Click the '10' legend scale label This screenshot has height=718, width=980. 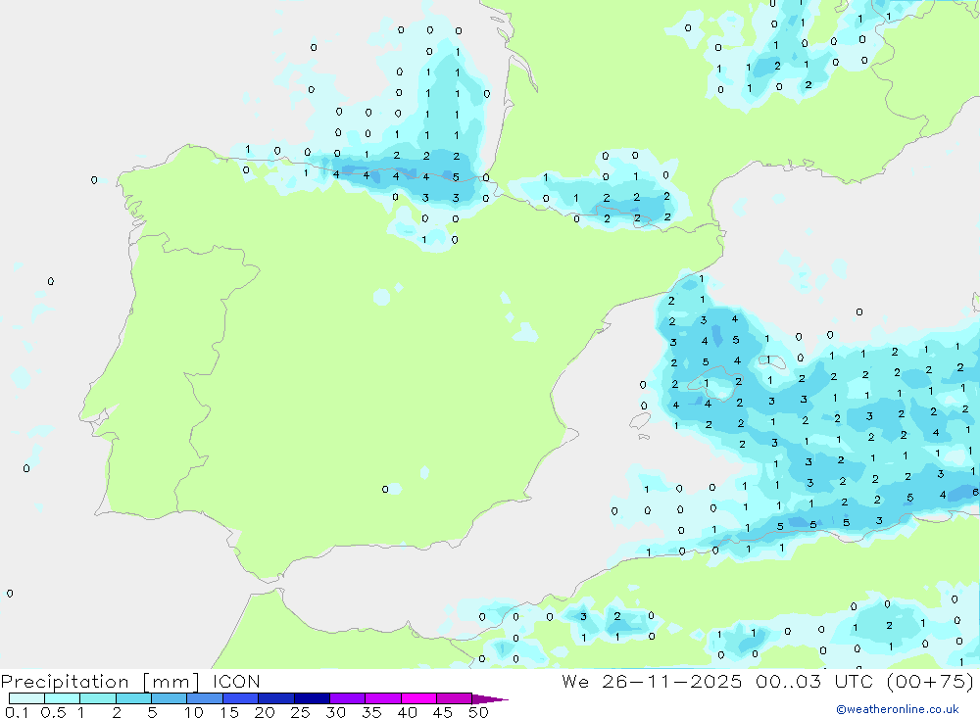[194, 712]
